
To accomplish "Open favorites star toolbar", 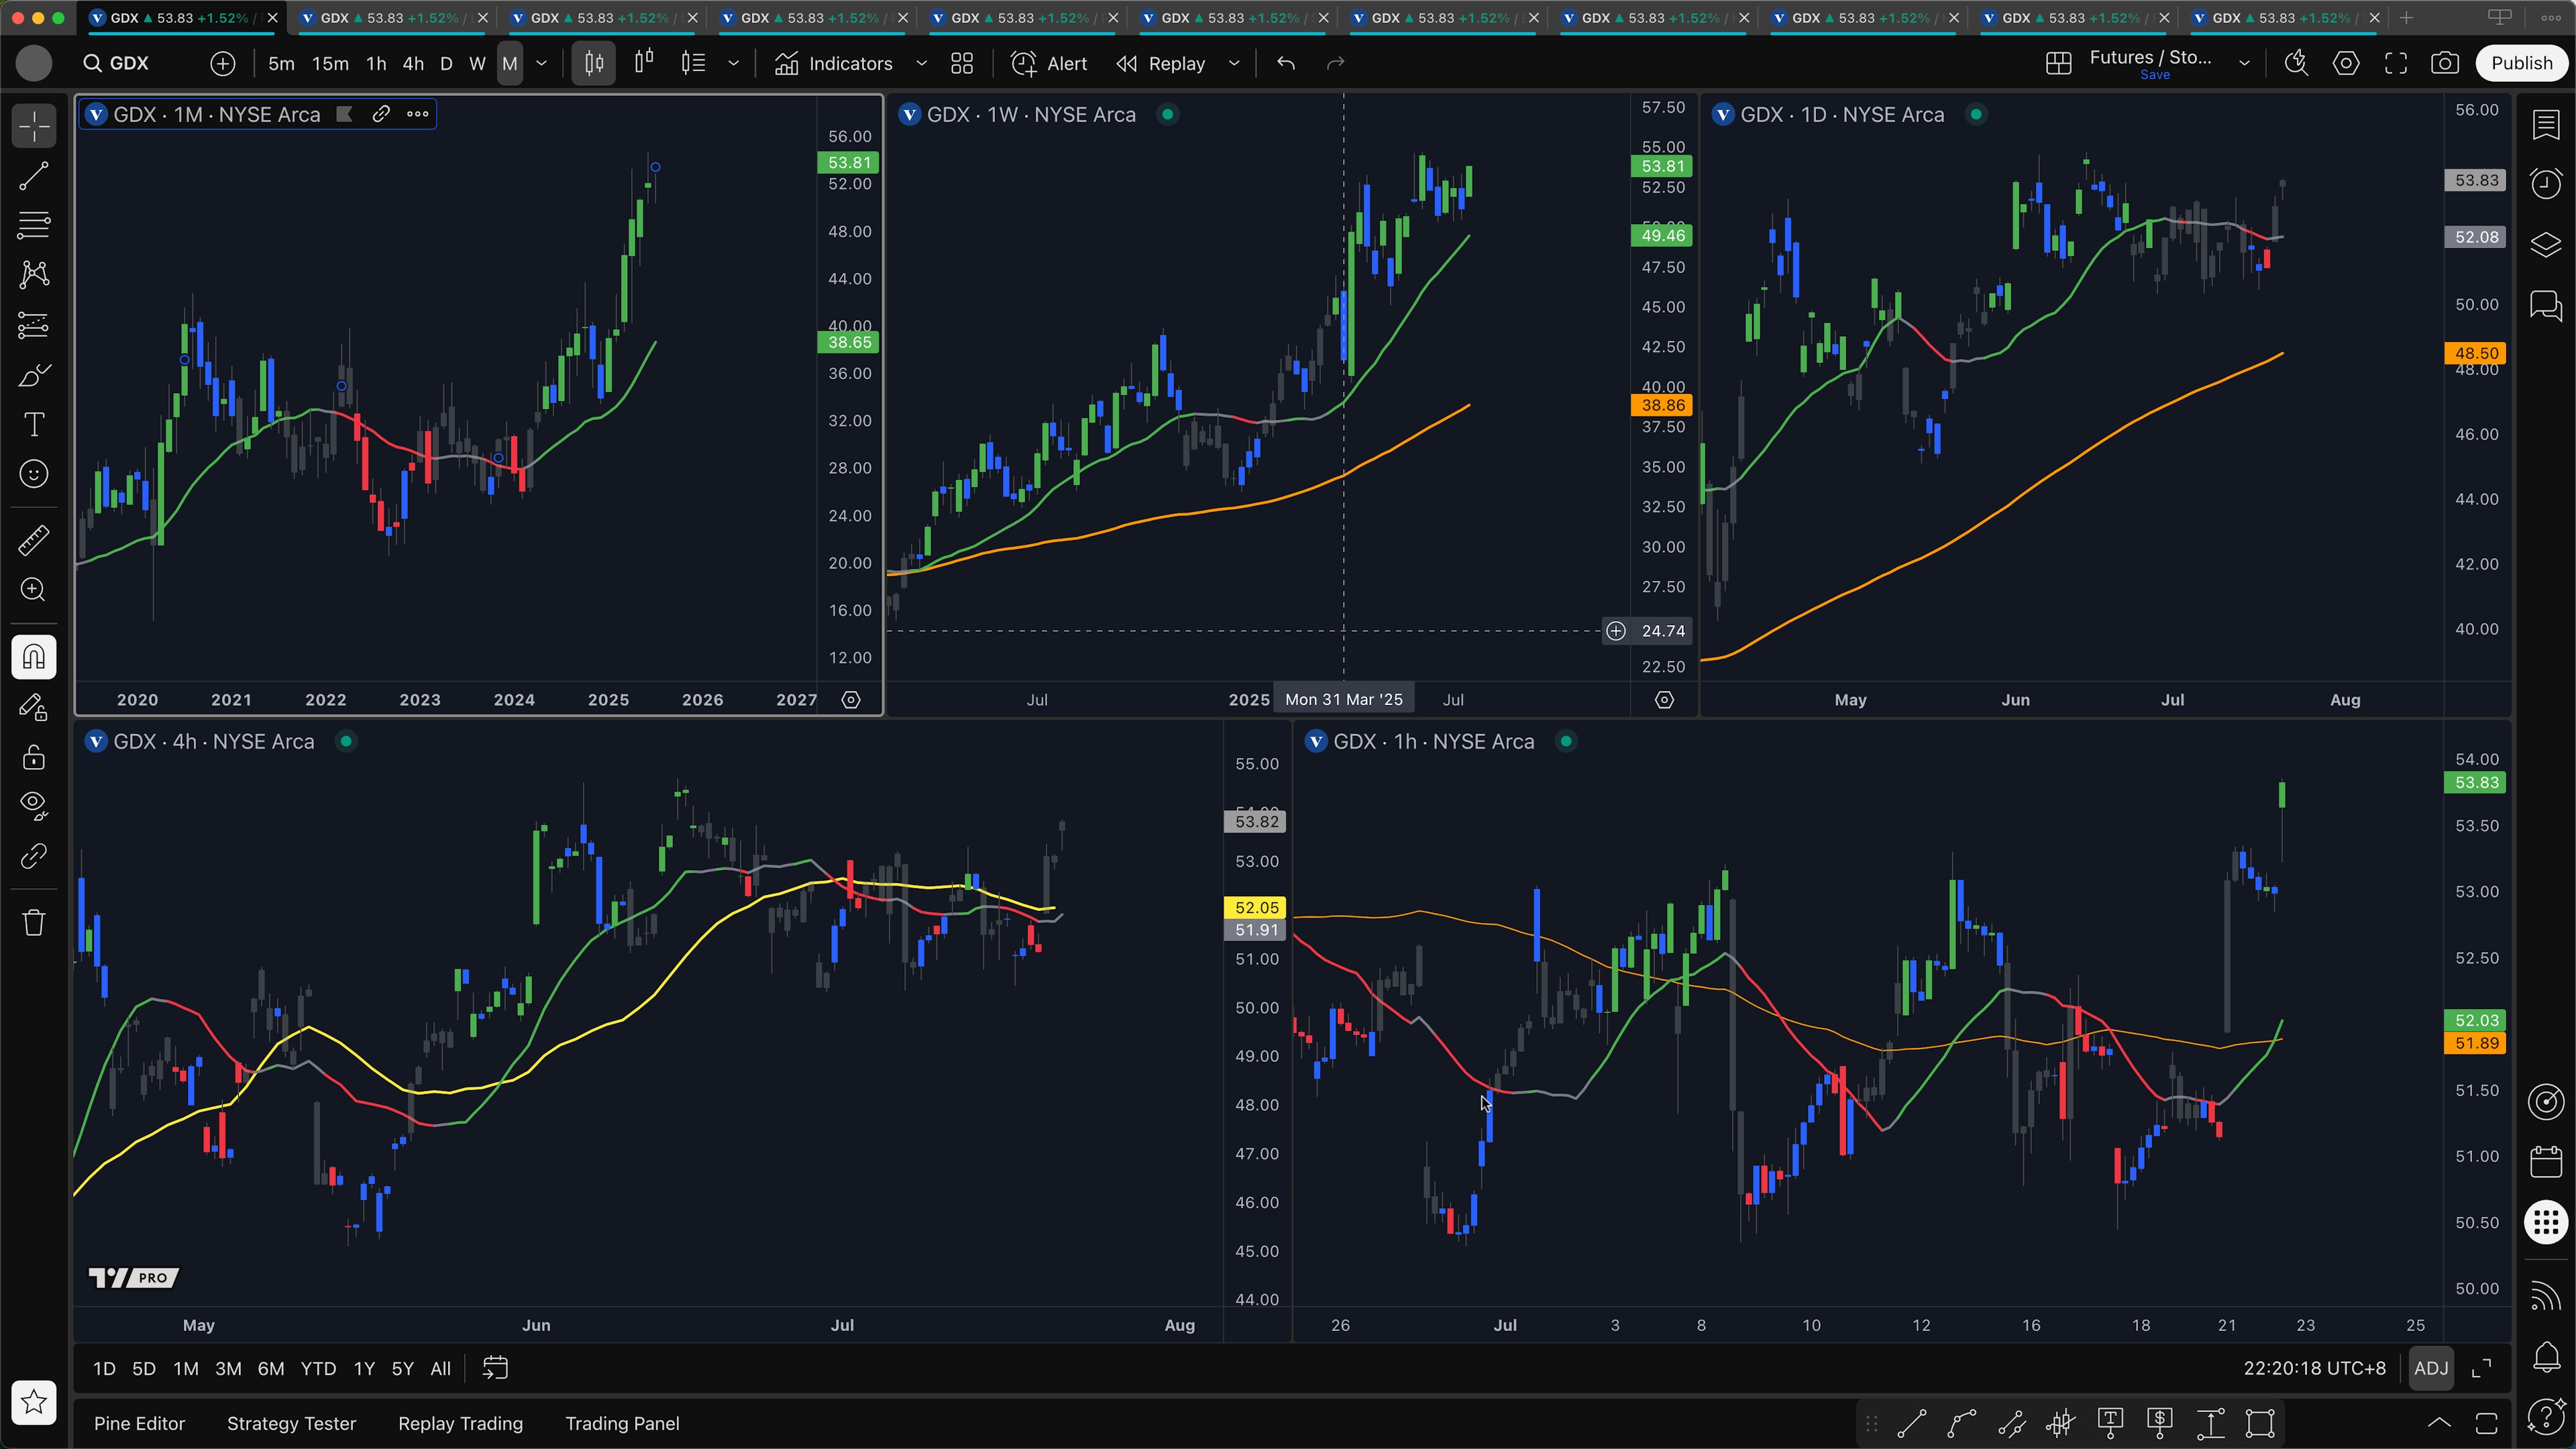I will point(34,1402).
